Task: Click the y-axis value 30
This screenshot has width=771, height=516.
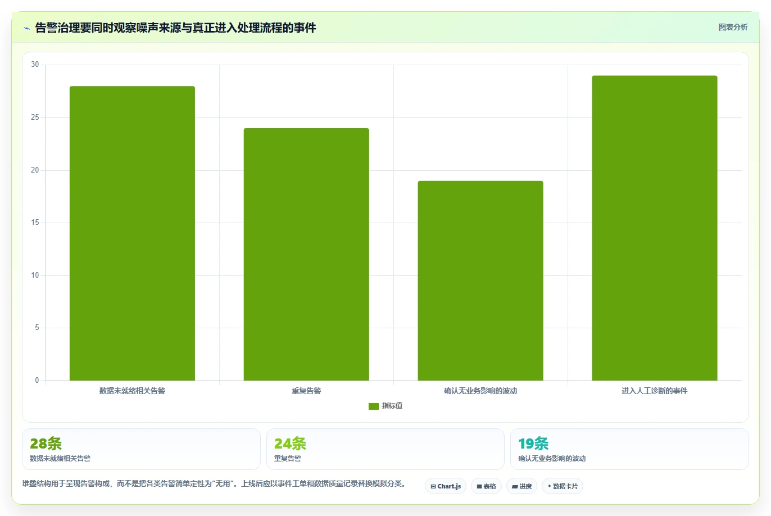Action: pyautogui.click(x=35, y=65)
